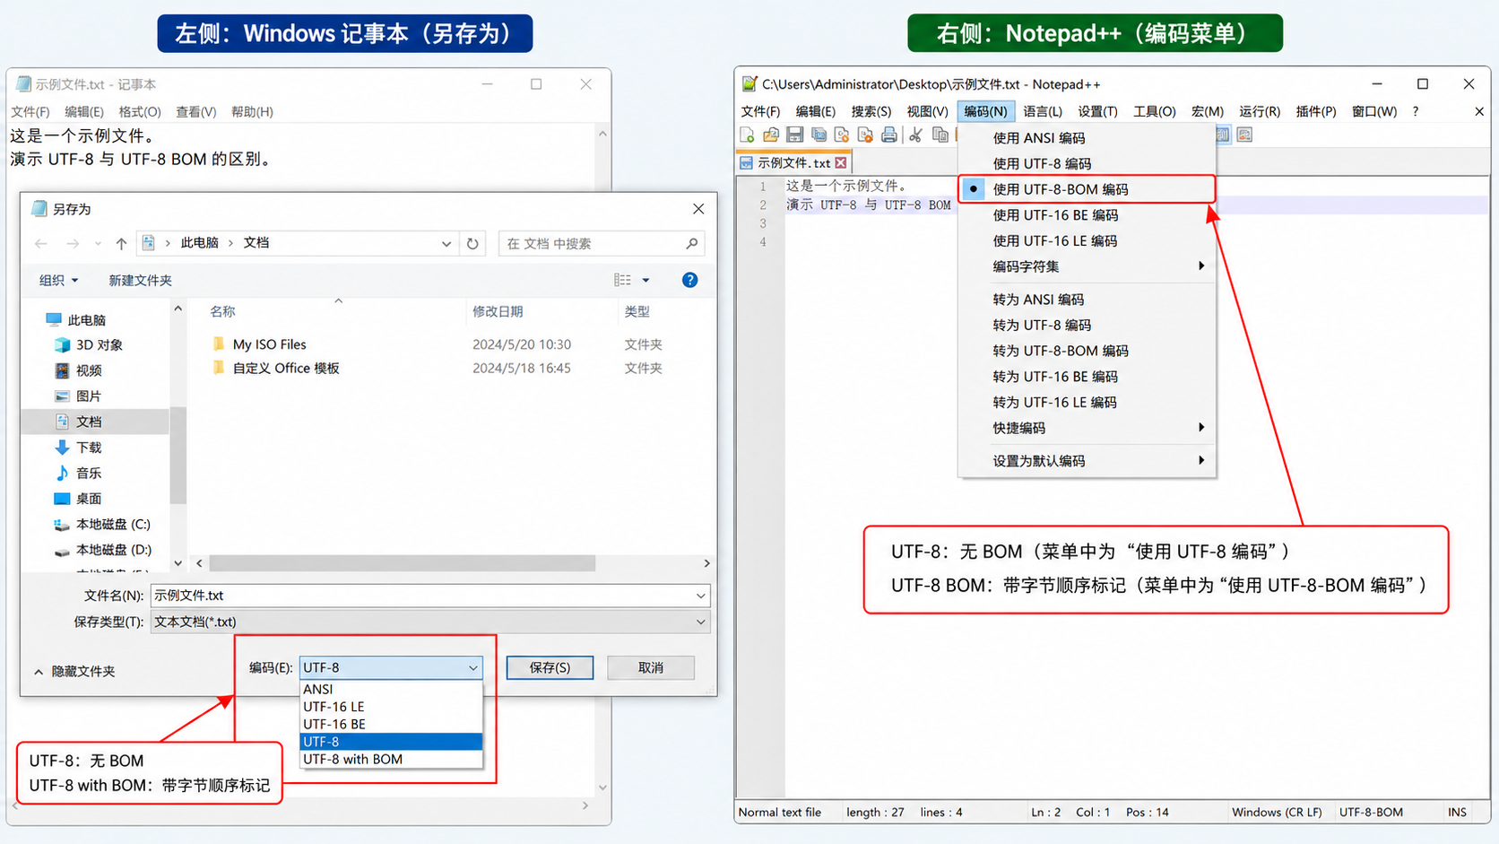1499x844 pixels.
Task: Click the 修改日期 column header
Action: click(x=498, y=311)
